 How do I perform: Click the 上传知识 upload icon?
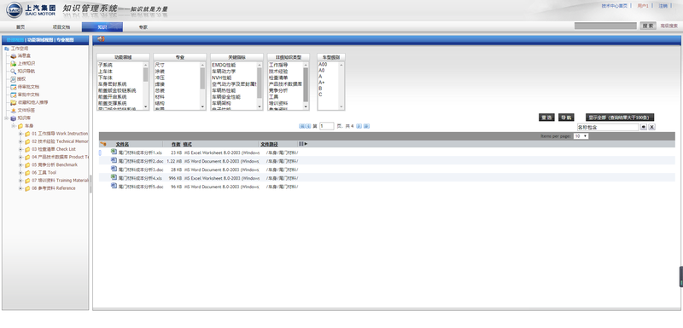(14, 63)
